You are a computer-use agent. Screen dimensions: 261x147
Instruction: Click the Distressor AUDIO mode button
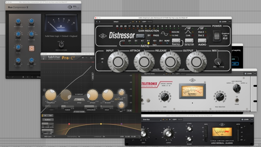(x=202, y=40)
